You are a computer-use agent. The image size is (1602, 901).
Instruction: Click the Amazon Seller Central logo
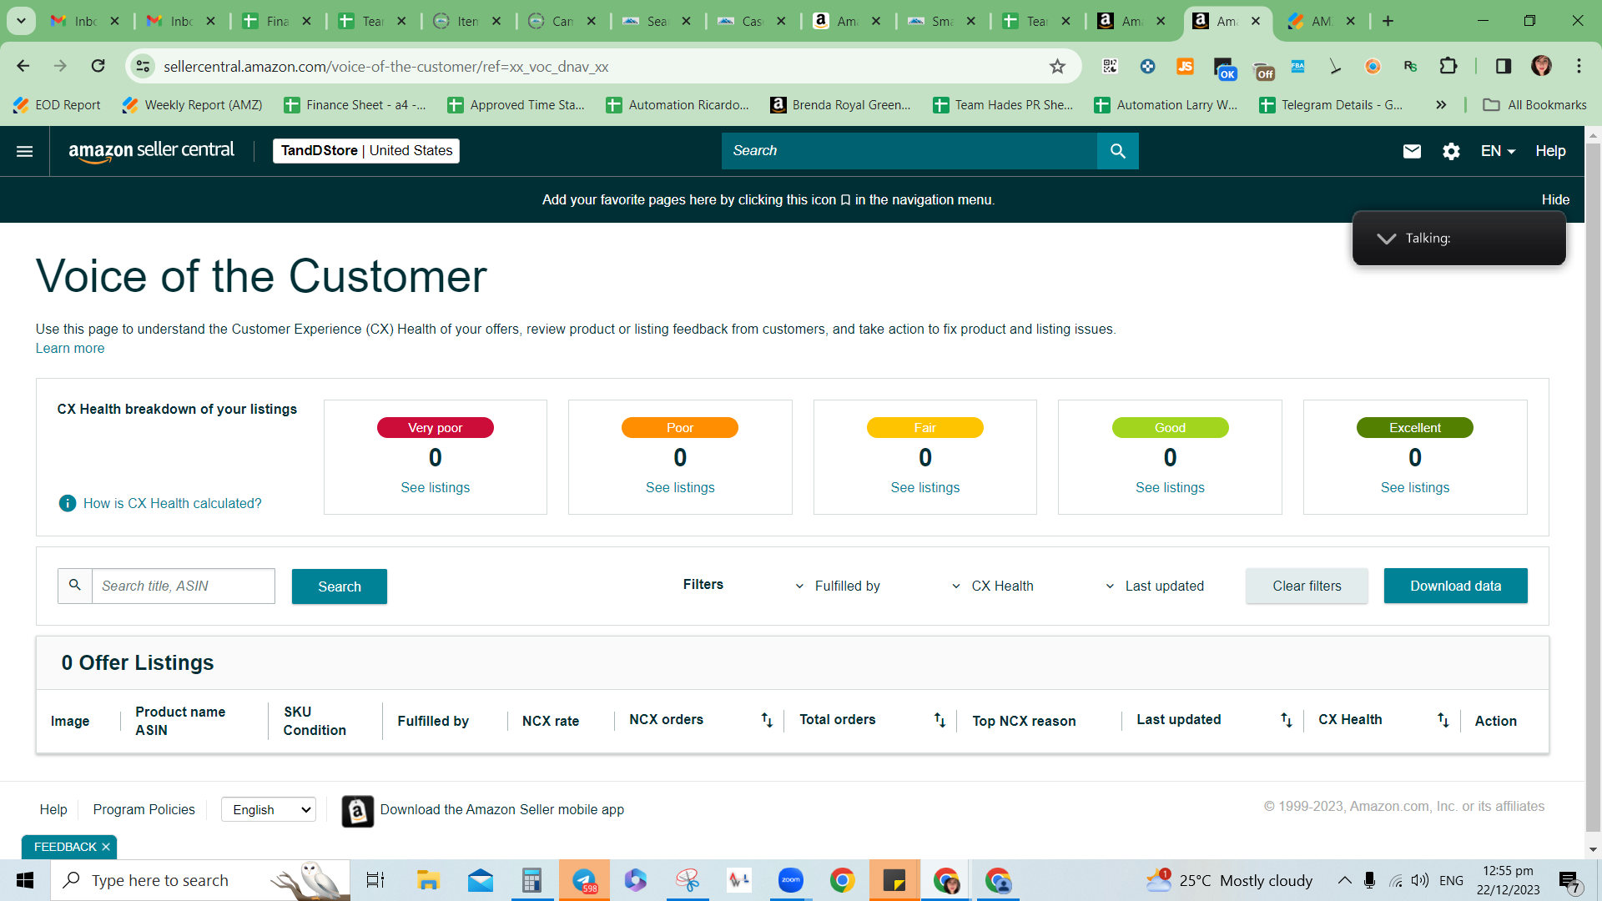[x=151, y=151]
